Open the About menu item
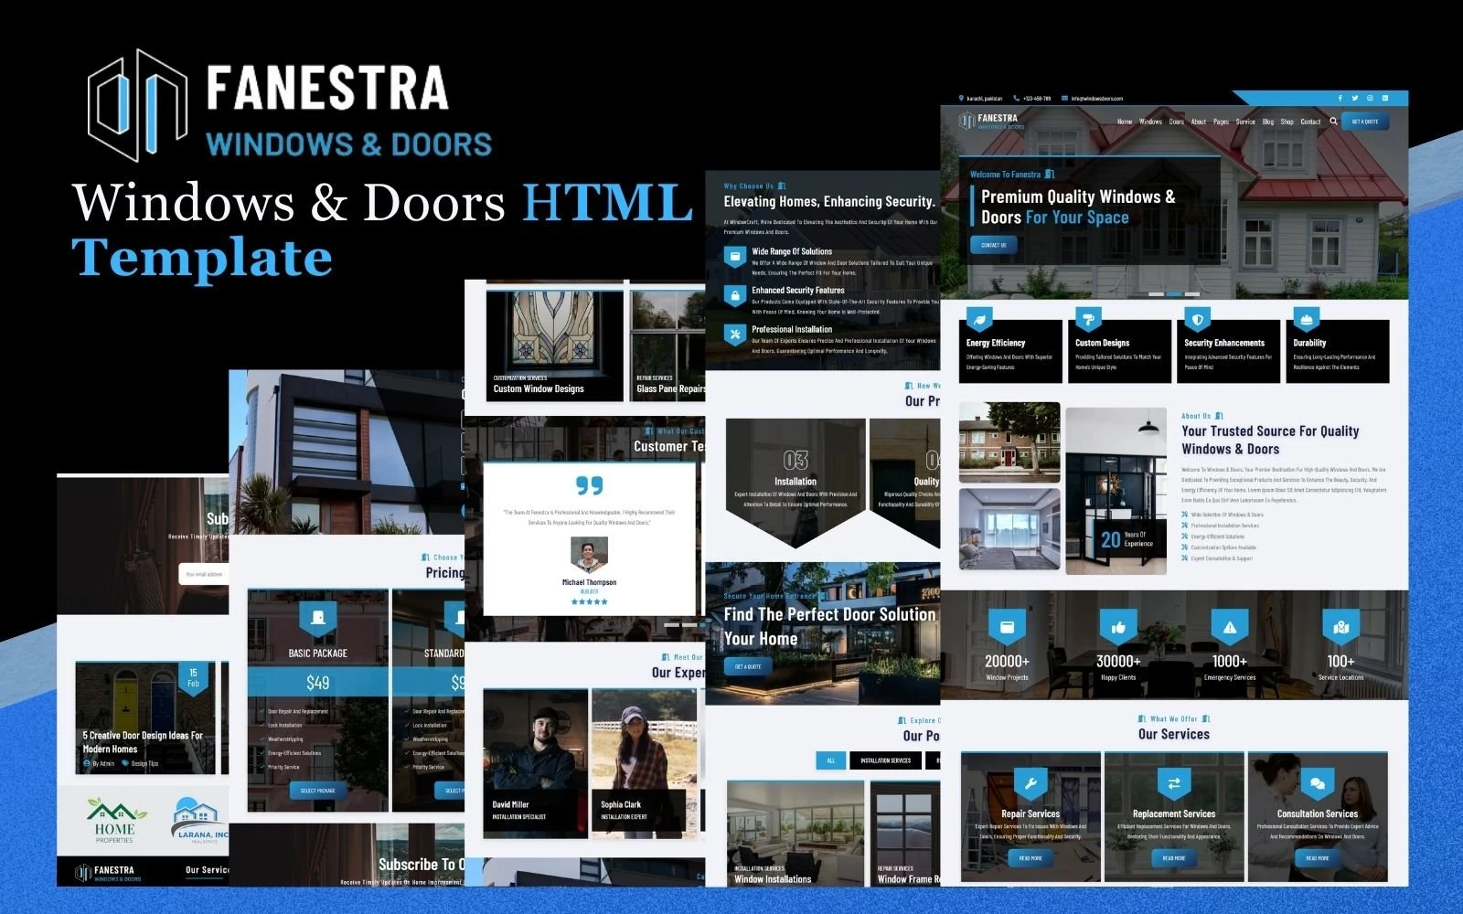This screenshot has height=914, width=1463. (1199, 122)
